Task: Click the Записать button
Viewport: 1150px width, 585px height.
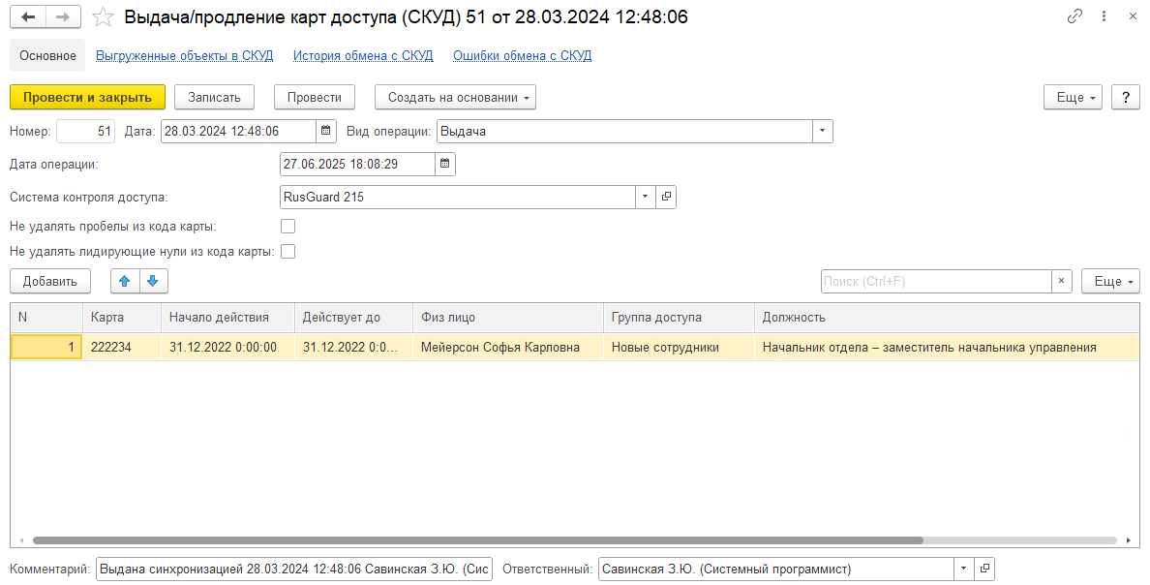Action: pyautogui.click(x=214, y=97)
